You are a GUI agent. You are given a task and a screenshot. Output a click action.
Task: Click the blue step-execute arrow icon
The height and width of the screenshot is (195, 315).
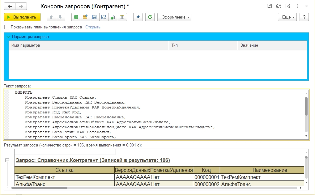(138, 17)
